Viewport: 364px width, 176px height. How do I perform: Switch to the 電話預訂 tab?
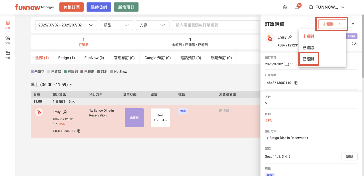click(191, 58)
